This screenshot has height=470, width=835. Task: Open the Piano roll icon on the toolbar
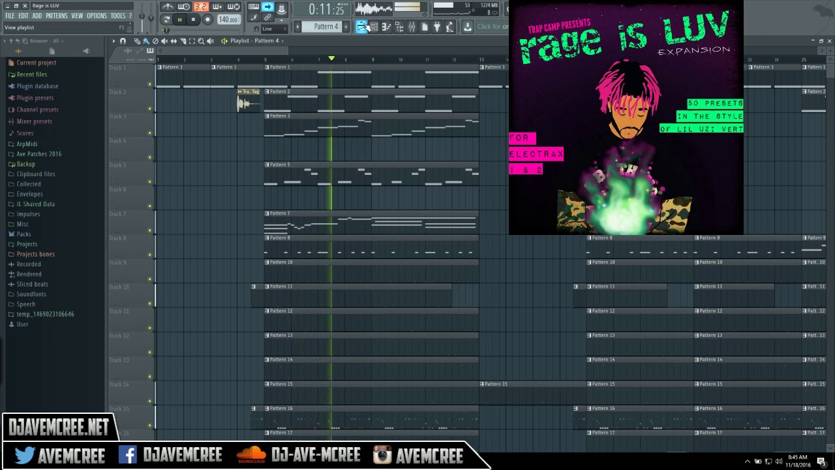[385, 27]
